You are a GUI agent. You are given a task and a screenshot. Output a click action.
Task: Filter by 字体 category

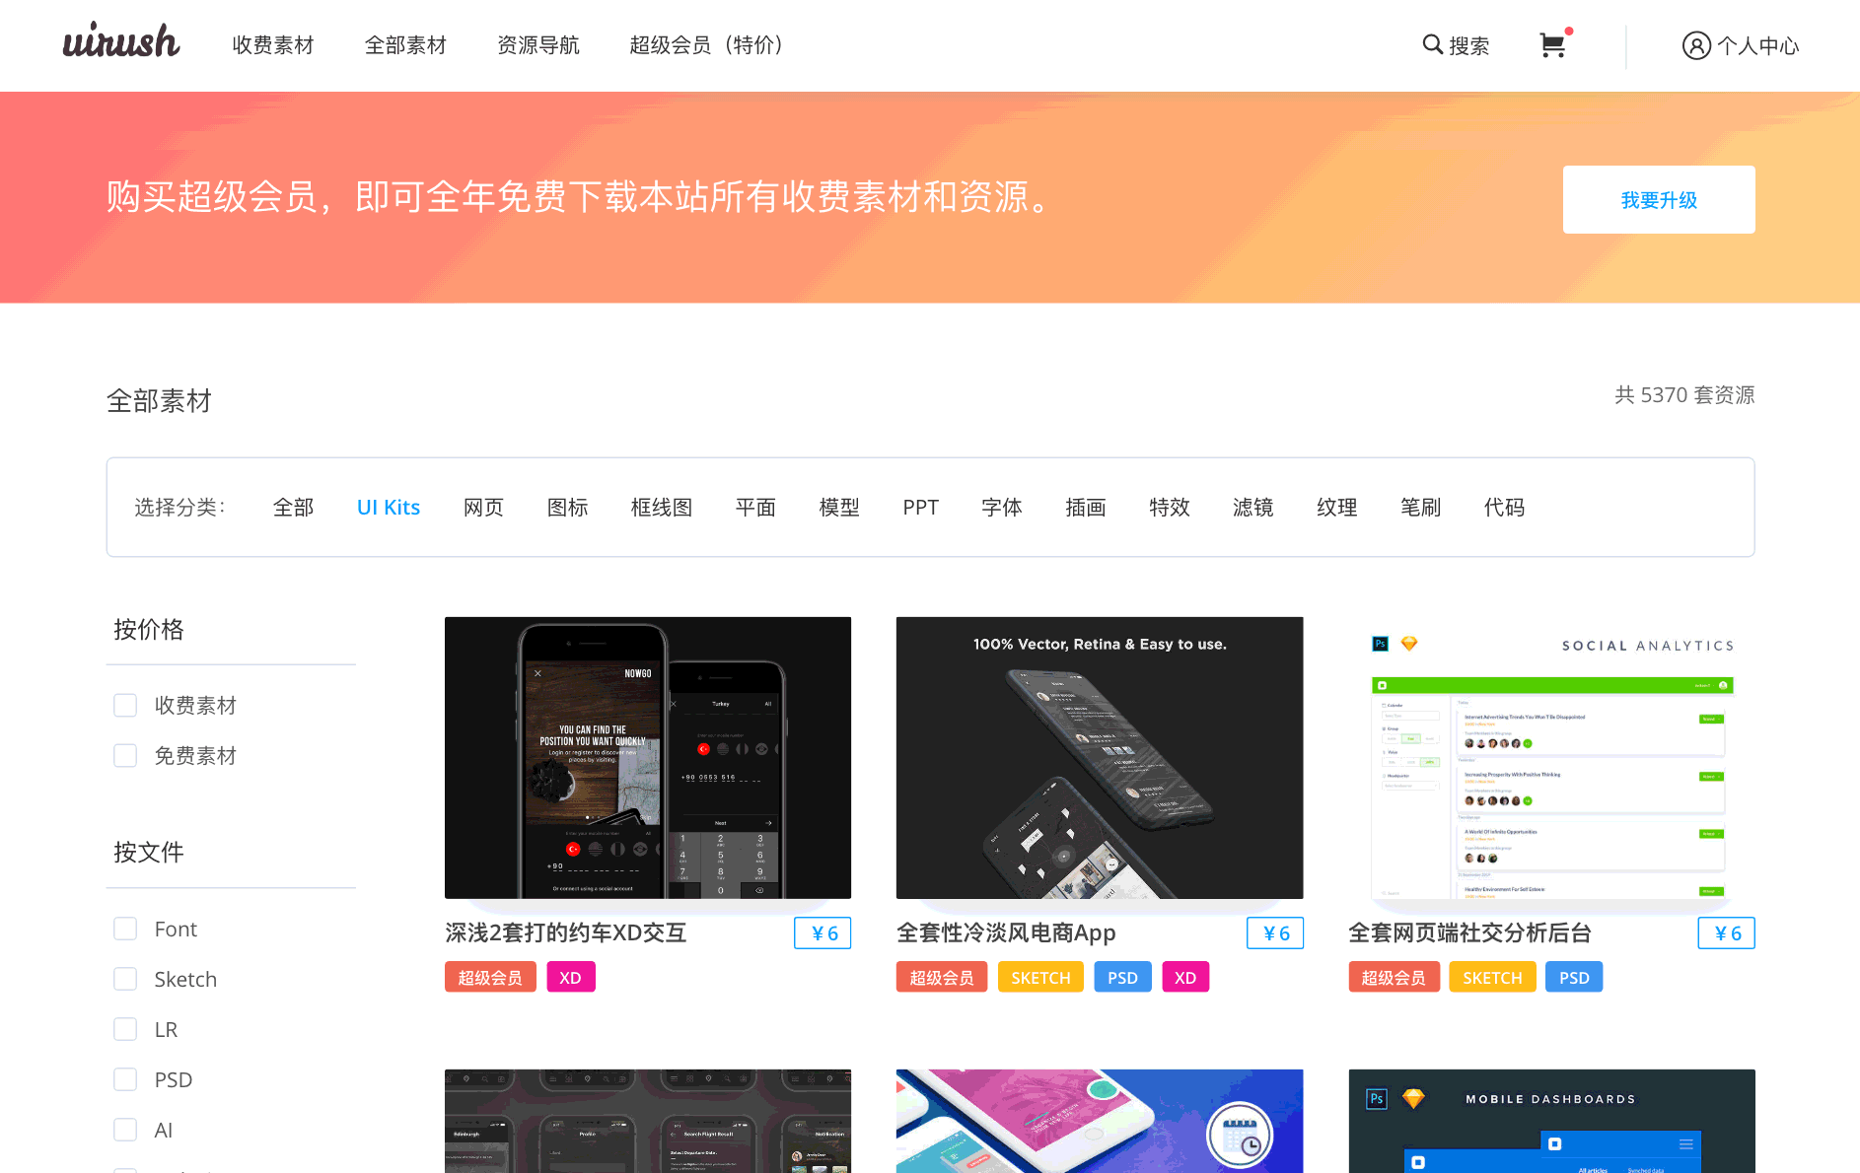coord(1002,508)
